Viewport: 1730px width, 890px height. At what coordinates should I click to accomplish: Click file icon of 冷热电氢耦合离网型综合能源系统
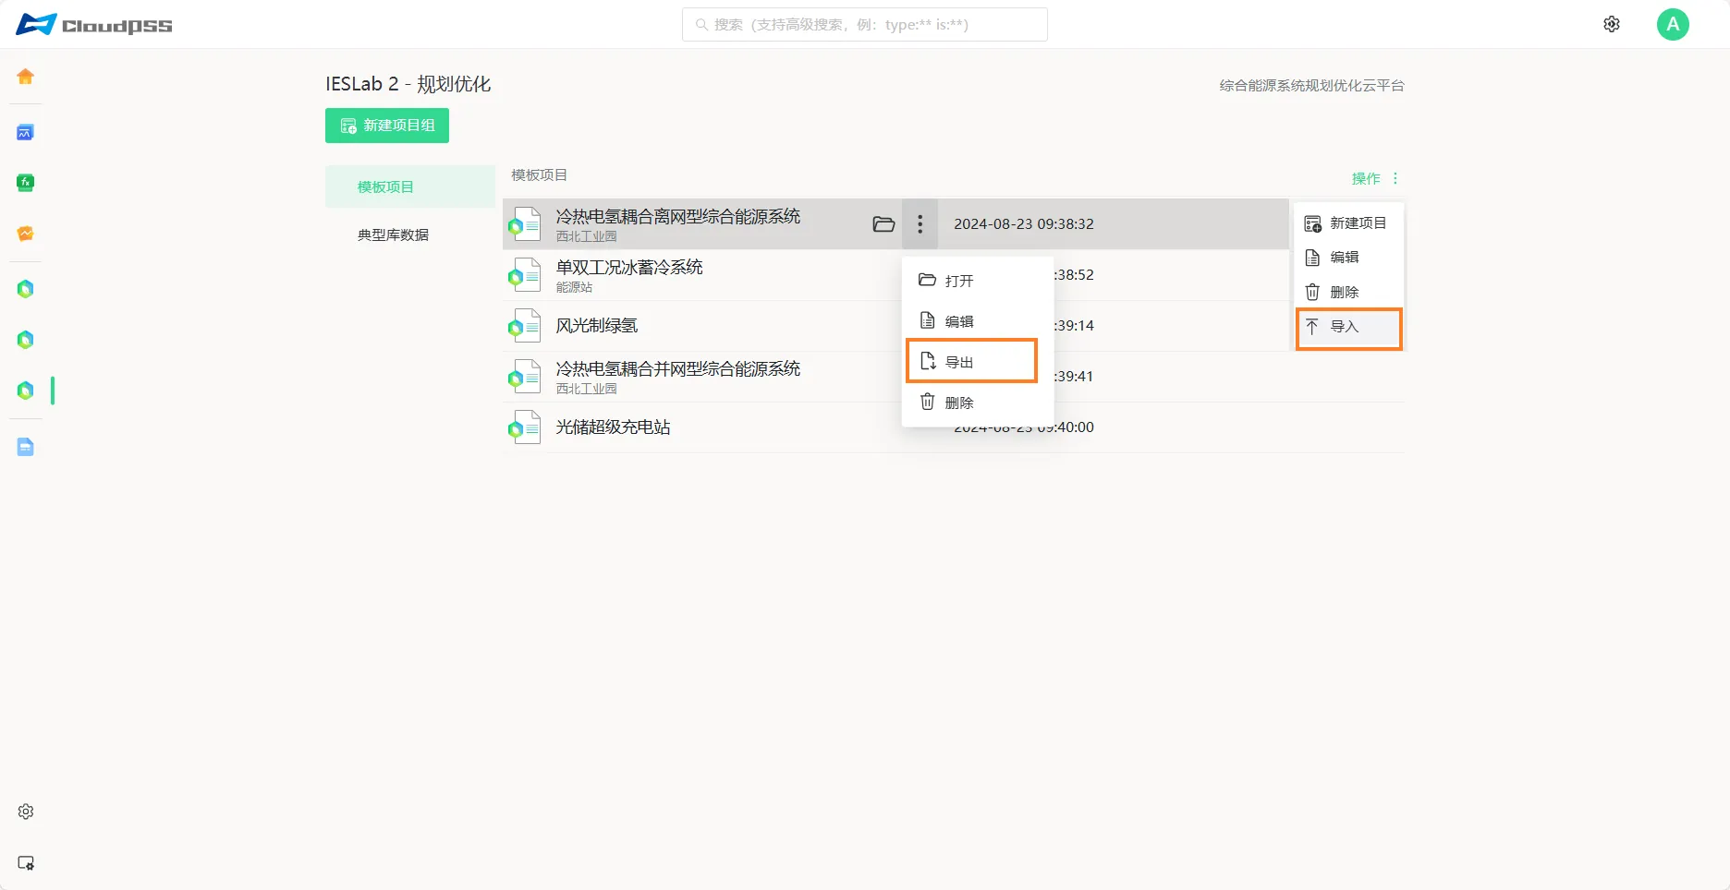click(x=525, y=224)
